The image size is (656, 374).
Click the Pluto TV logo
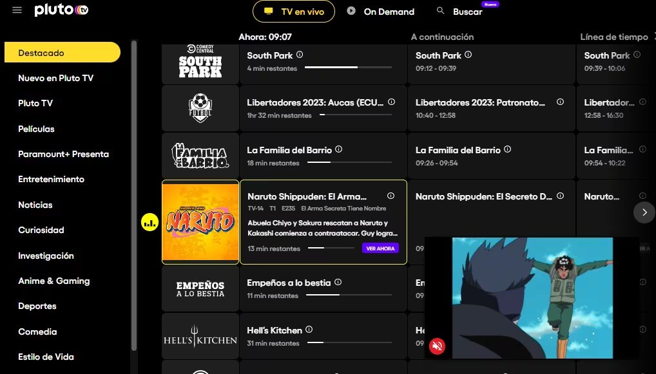pos(61,10)
